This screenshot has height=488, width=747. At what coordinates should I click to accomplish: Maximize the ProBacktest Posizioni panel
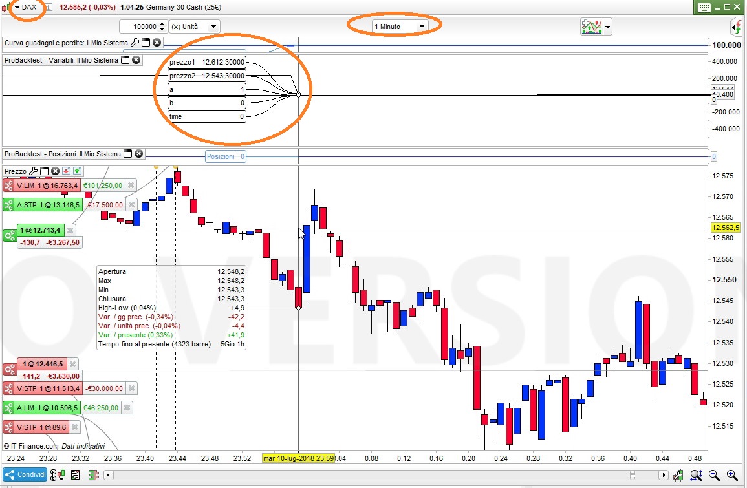pos(127,154)
